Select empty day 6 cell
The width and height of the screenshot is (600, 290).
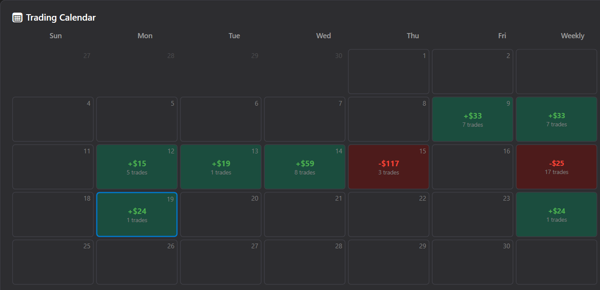pyautogui.click(x=221, y=119)
